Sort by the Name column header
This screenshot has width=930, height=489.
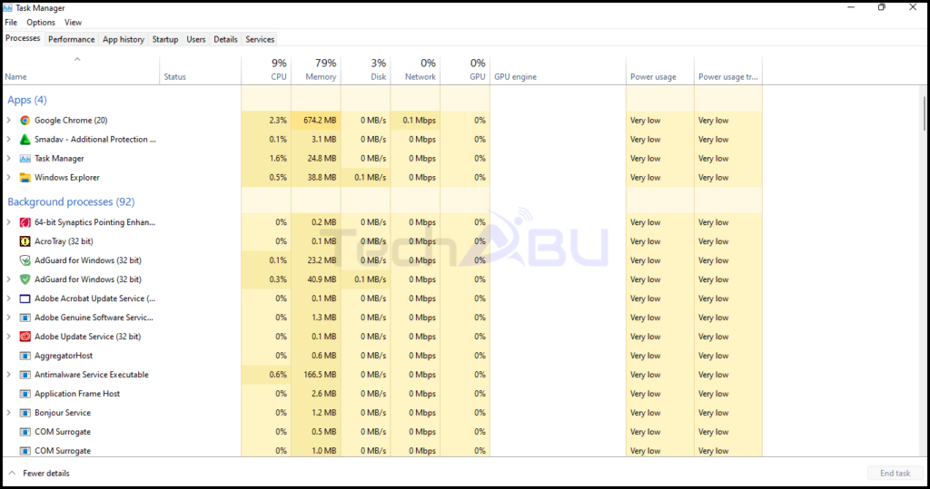click(x=81, y=70)
